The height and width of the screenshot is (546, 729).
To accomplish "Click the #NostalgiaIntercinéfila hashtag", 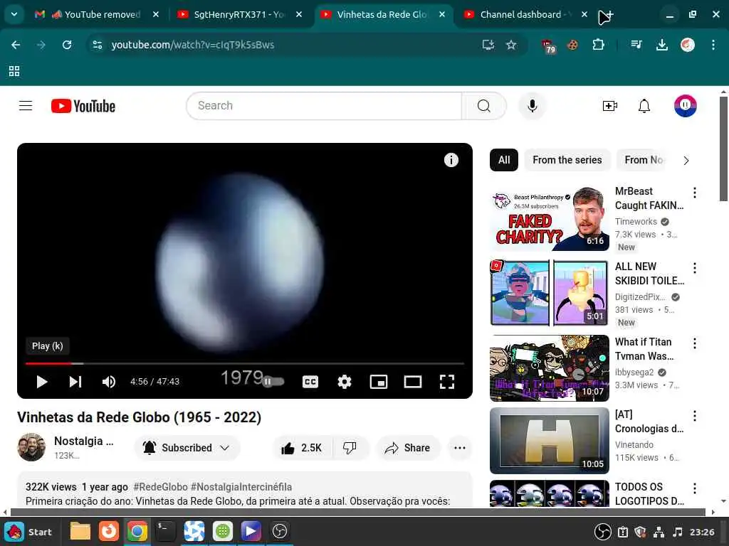I will (x=241, y=487).
